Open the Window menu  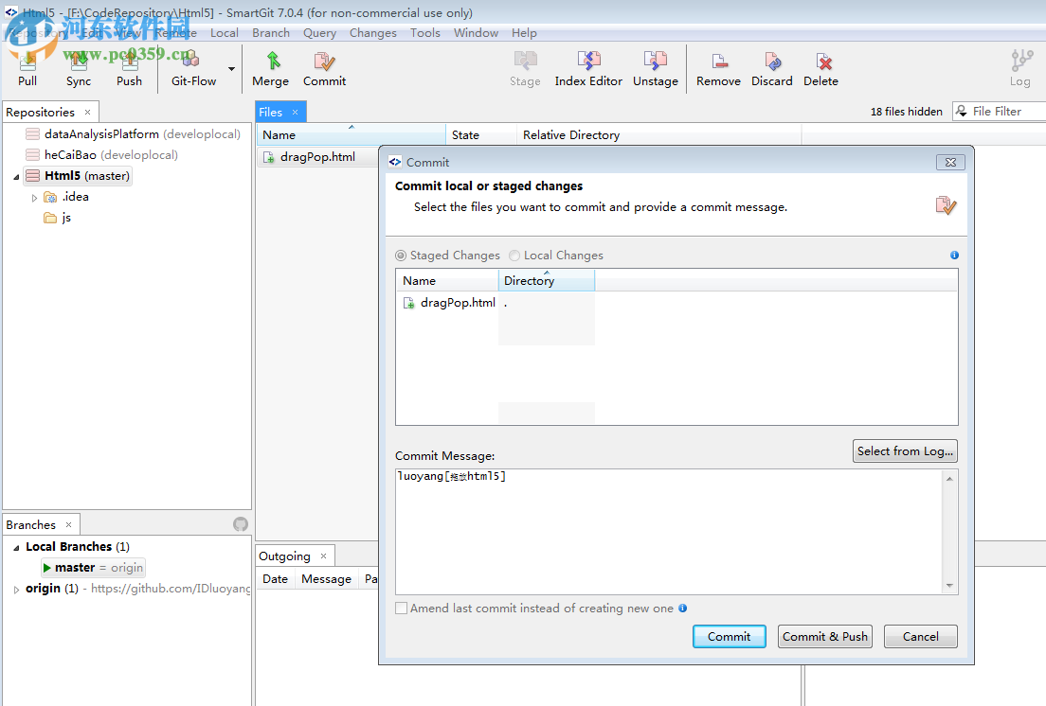click(476, 32)
